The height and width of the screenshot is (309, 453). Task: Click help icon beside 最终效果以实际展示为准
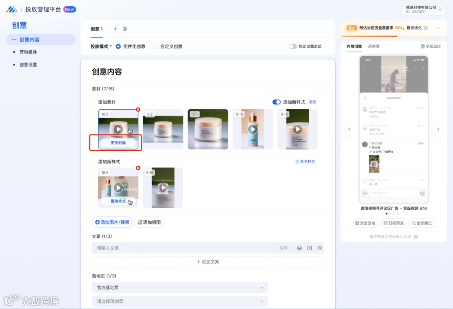tap(416, 237)
